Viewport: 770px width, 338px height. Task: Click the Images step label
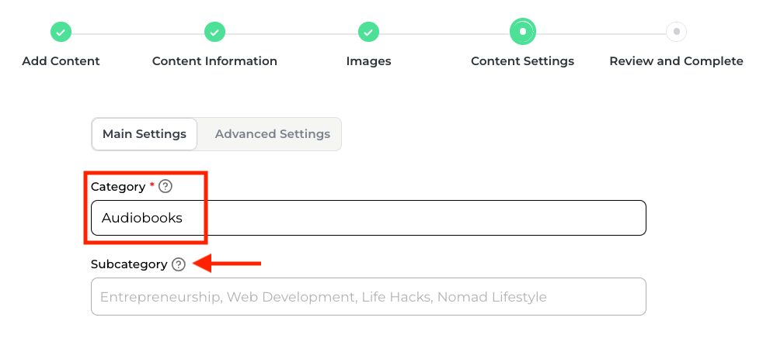coord(368,61)
